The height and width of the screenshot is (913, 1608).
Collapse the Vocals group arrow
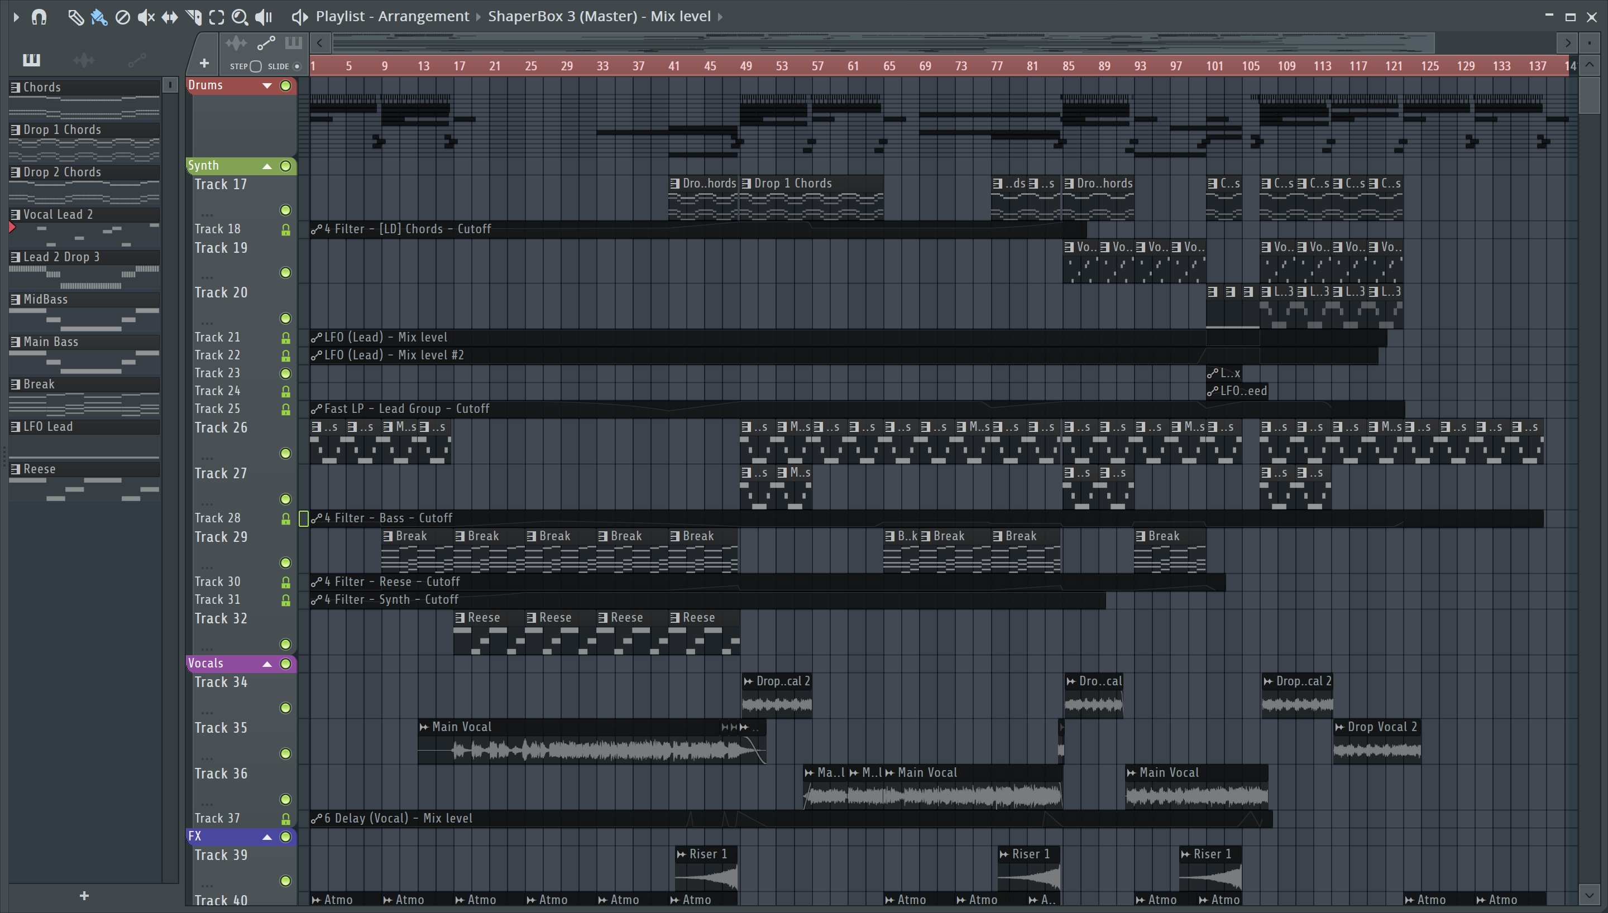267,664
